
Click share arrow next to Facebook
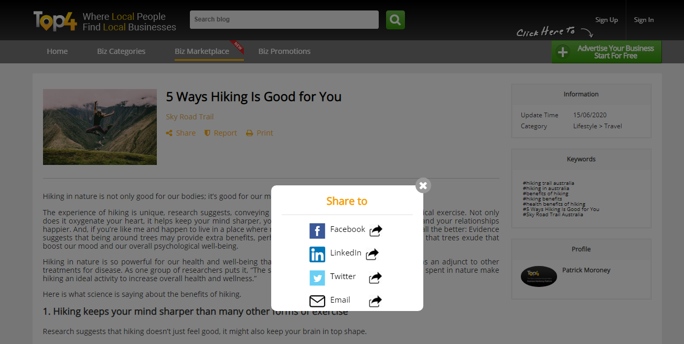point(376,231)
